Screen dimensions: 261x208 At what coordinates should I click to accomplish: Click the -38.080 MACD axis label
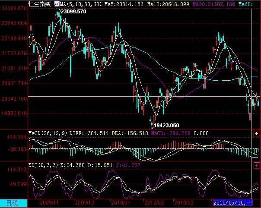click(17, 149)
